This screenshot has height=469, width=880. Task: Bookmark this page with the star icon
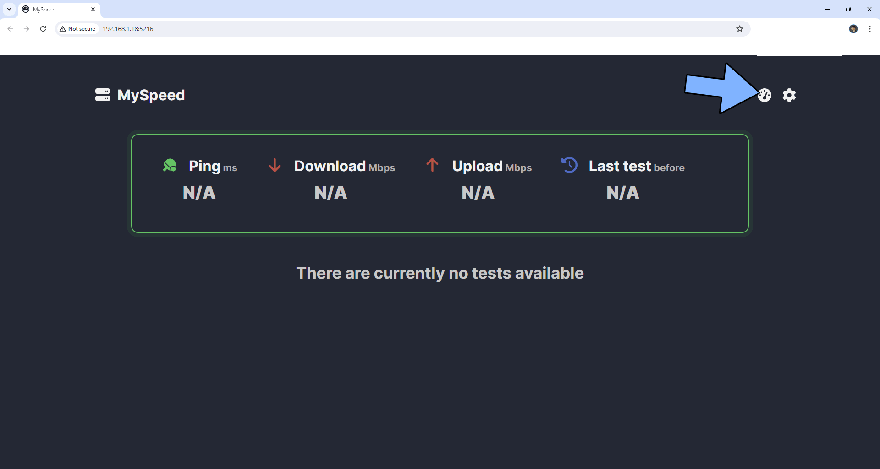point(740,29)
